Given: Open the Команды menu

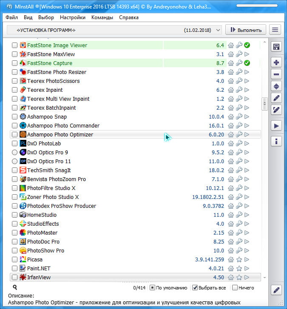Looking at the screenshot, I should [x=102, y=17].
